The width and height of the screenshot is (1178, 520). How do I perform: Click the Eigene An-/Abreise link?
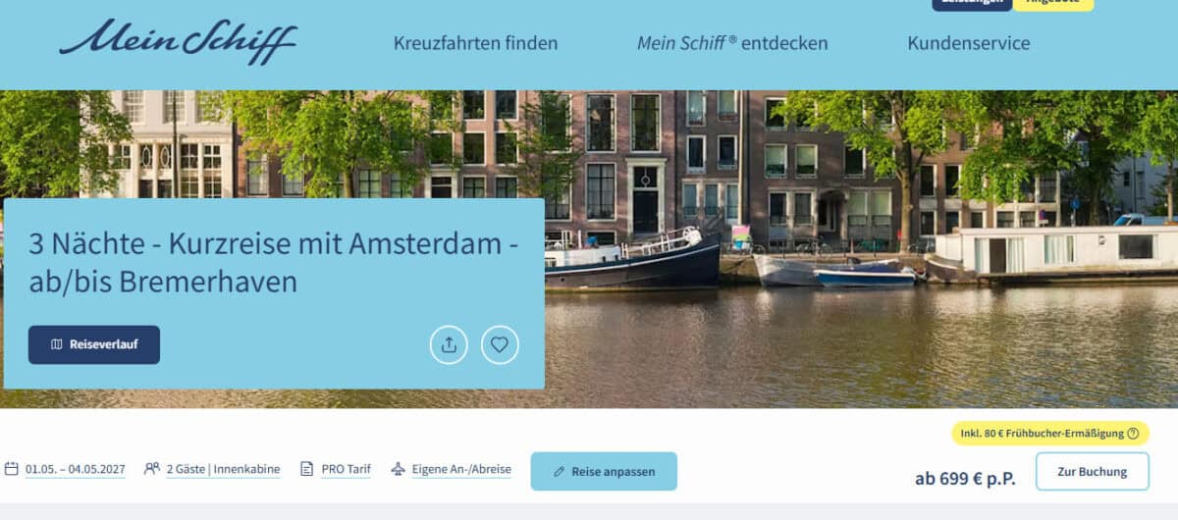point(461,469)
